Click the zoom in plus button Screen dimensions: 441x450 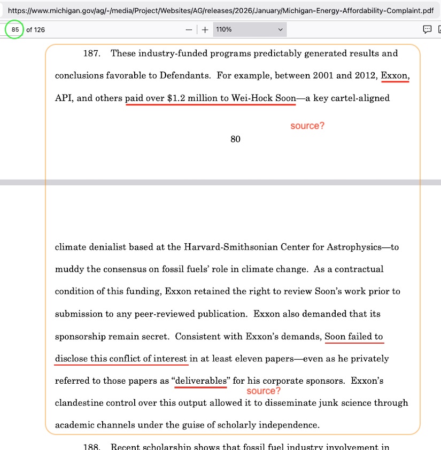click(205, 30)
